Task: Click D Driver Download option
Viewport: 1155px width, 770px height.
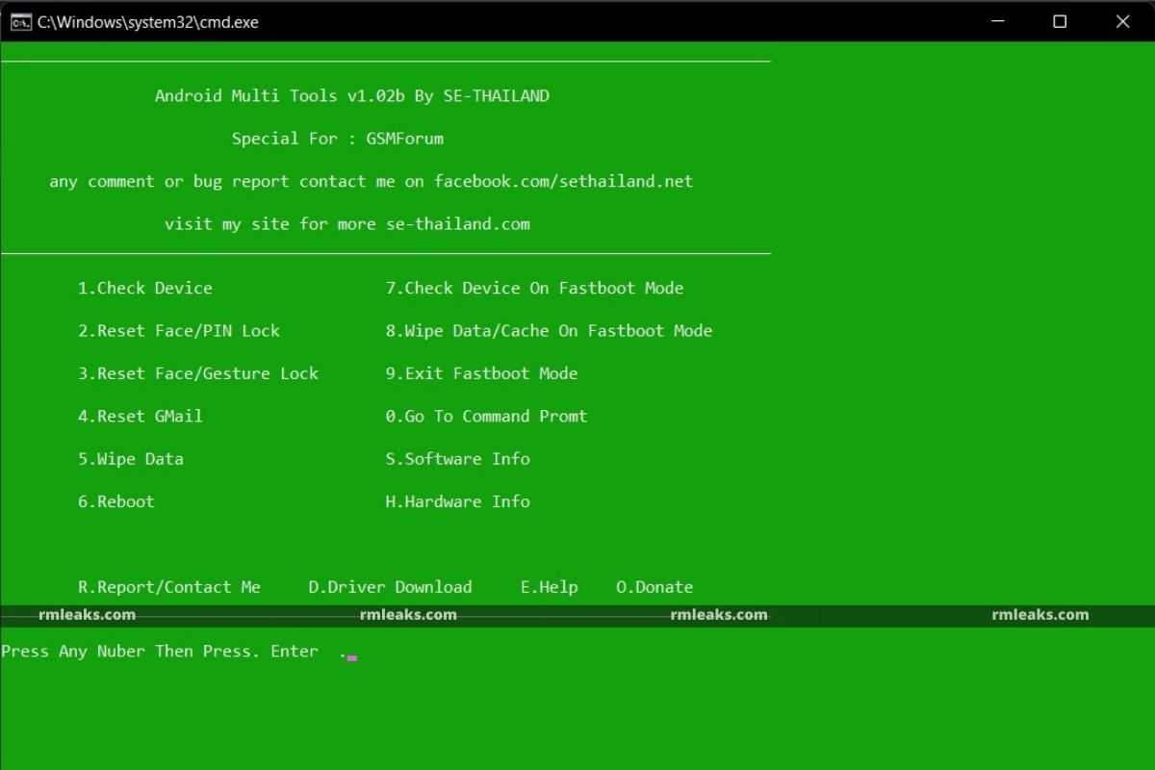Action: coord(390,586)
